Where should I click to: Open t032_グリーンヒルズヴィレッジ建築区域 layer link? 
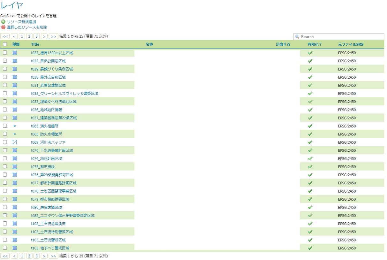pyautogui.click(x=64, y=94)
